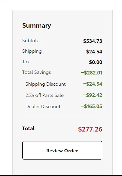This screenshot has width=122, height=176.
Task: Select the $0.00 tax amount
Action: point(96,62)
